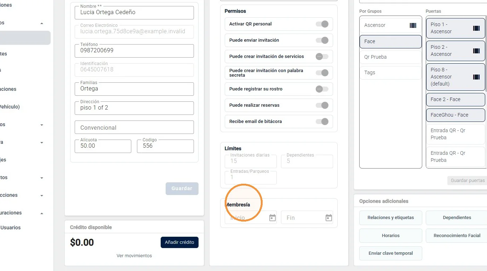Image resolution: width=487 pixels, height=271 pixels.
Task: Click barcode icon on Ascensor group
Action: [413, 25]
